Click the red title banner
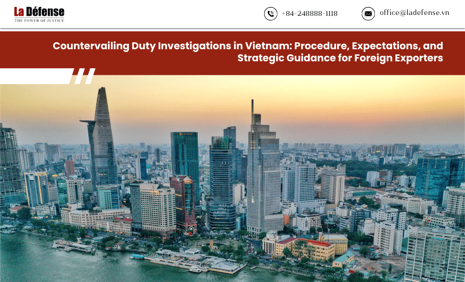This screenshot has height=282, width=465. pyautogui.click(x=232, y=52)
